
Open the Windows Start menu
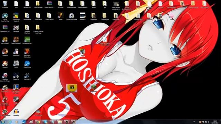point(2,122)
